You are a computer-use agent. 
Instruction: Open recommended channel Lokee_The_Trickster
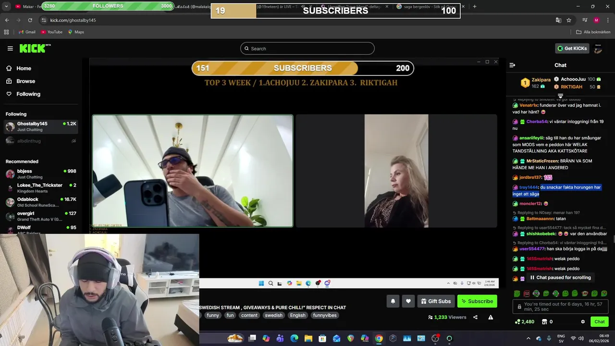coord(41,188)
